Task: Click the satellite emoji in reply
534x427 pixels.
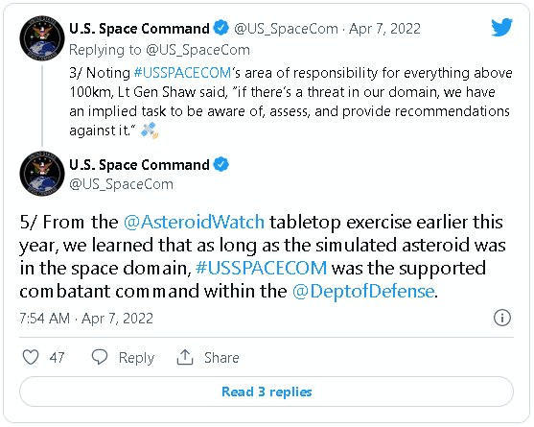Action: point(150,130)
